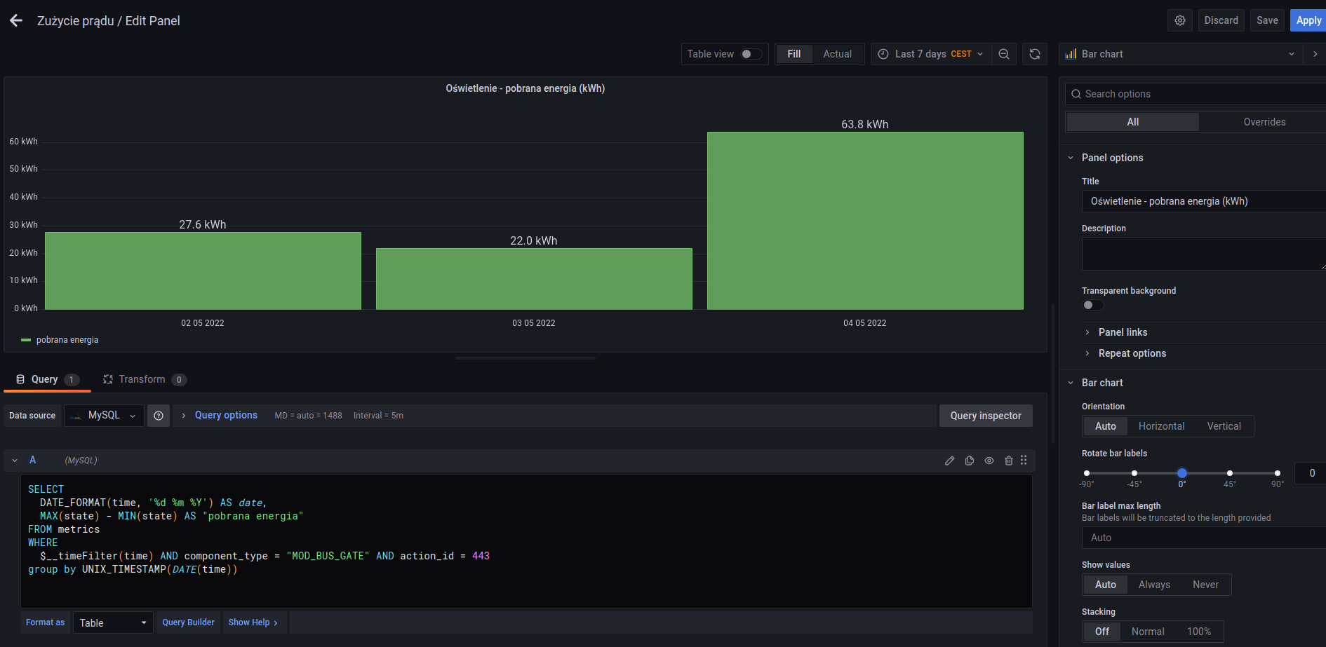1326x647 pixels.
Task: Click rotate bar labels number input
Action: [x=1311, y=473]
